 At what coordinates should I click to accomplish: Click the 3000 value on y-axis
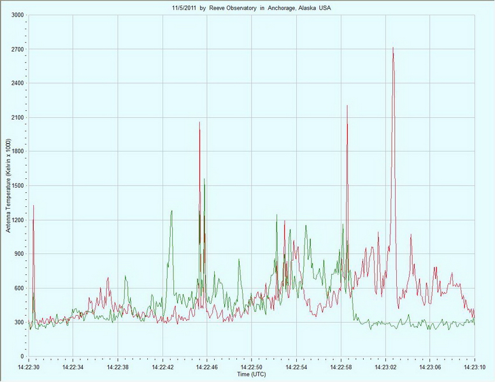[x=17, y=15]
